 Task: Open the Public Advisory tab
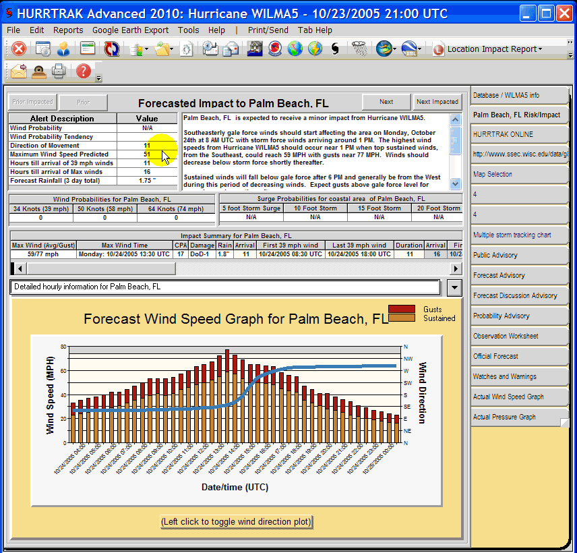pyautogui.click(x=519, y=255)
